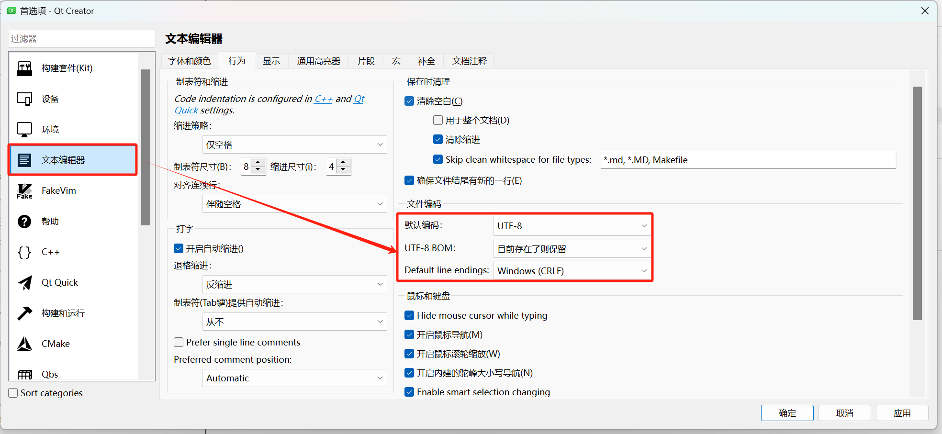Toggle Enable smart selection changing
Screen dimensions: 942x434
(x=409, y=392)
